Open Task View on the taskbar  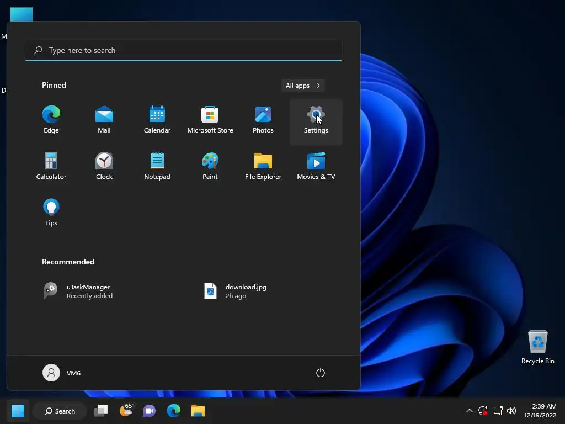pos(101,411)
